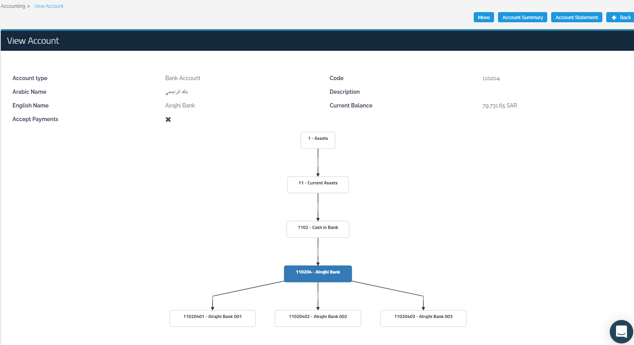Click the Bank Account type value
This screenshot has height=345, width=634.
(183, 78)
